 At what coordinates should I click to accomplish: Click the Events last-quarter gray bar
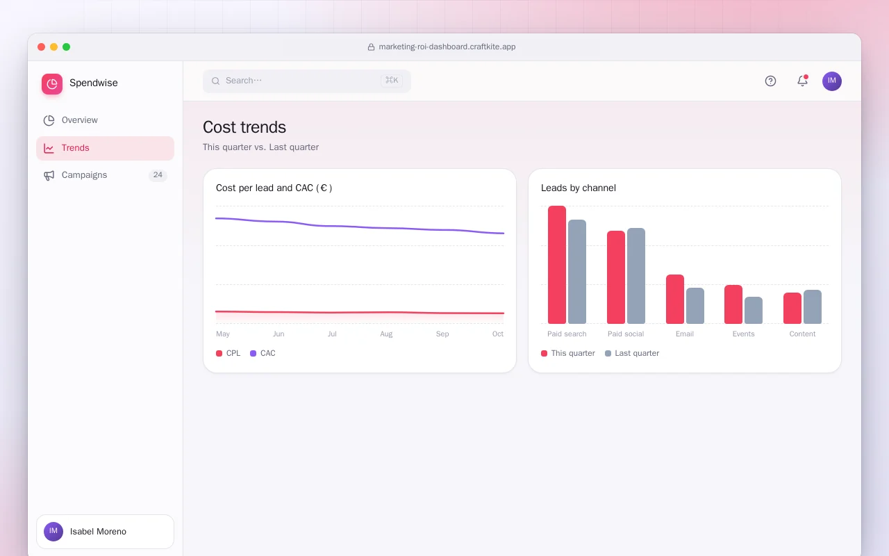754,310
